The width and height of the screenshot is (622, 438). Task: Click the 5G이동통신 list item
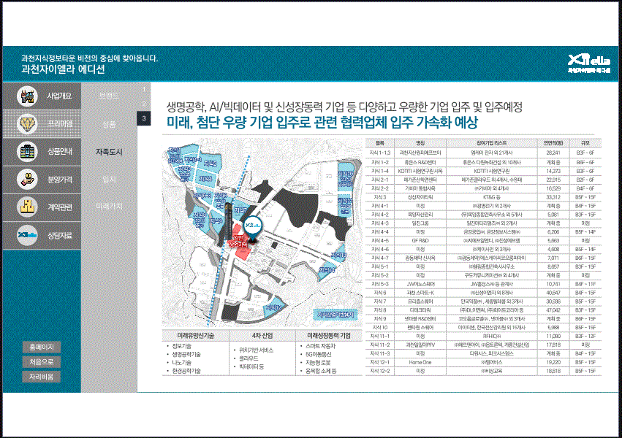click(x=318, y=355)
